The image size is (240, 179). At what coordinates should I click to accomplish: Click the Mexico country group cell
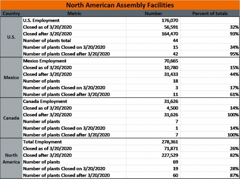pos(11,77)
